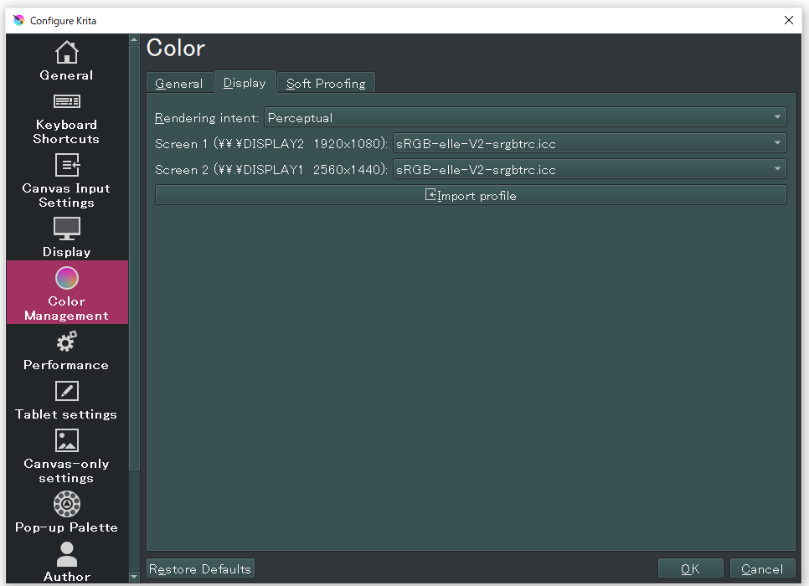Expand the Rendering intent dropdown

pyautogui.click(x=525, y=118)
